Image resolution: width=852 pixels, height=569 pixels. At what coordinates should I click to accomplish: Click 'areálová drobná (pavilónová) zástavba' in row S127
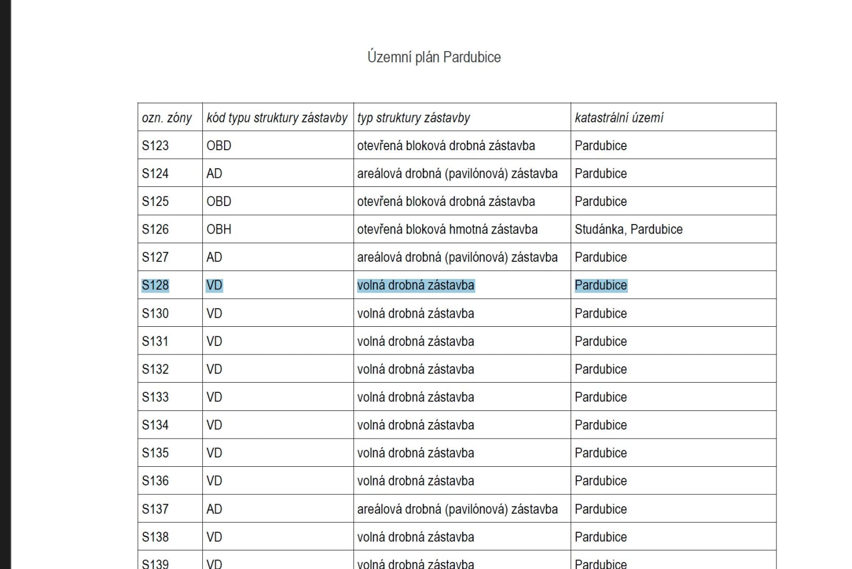click(457, 257)
